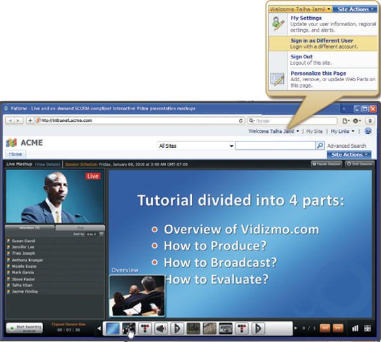Open Site Actions menu below Advanced Search

(349, 155)
